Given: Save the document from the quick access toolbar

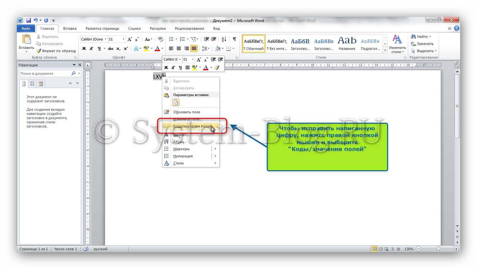Looking at the screenshot, I should pyautogui.click(x=28, y=20).
